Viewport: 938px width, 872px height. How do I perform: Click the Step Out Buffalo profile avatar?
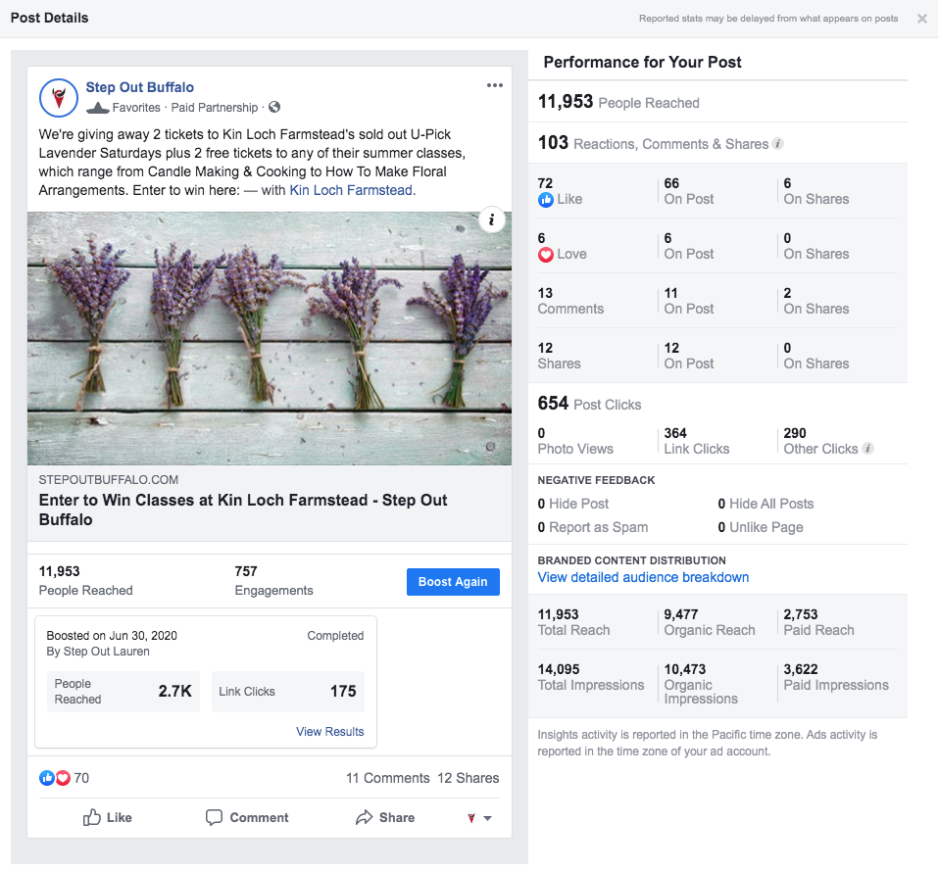[x=59, y=97]
